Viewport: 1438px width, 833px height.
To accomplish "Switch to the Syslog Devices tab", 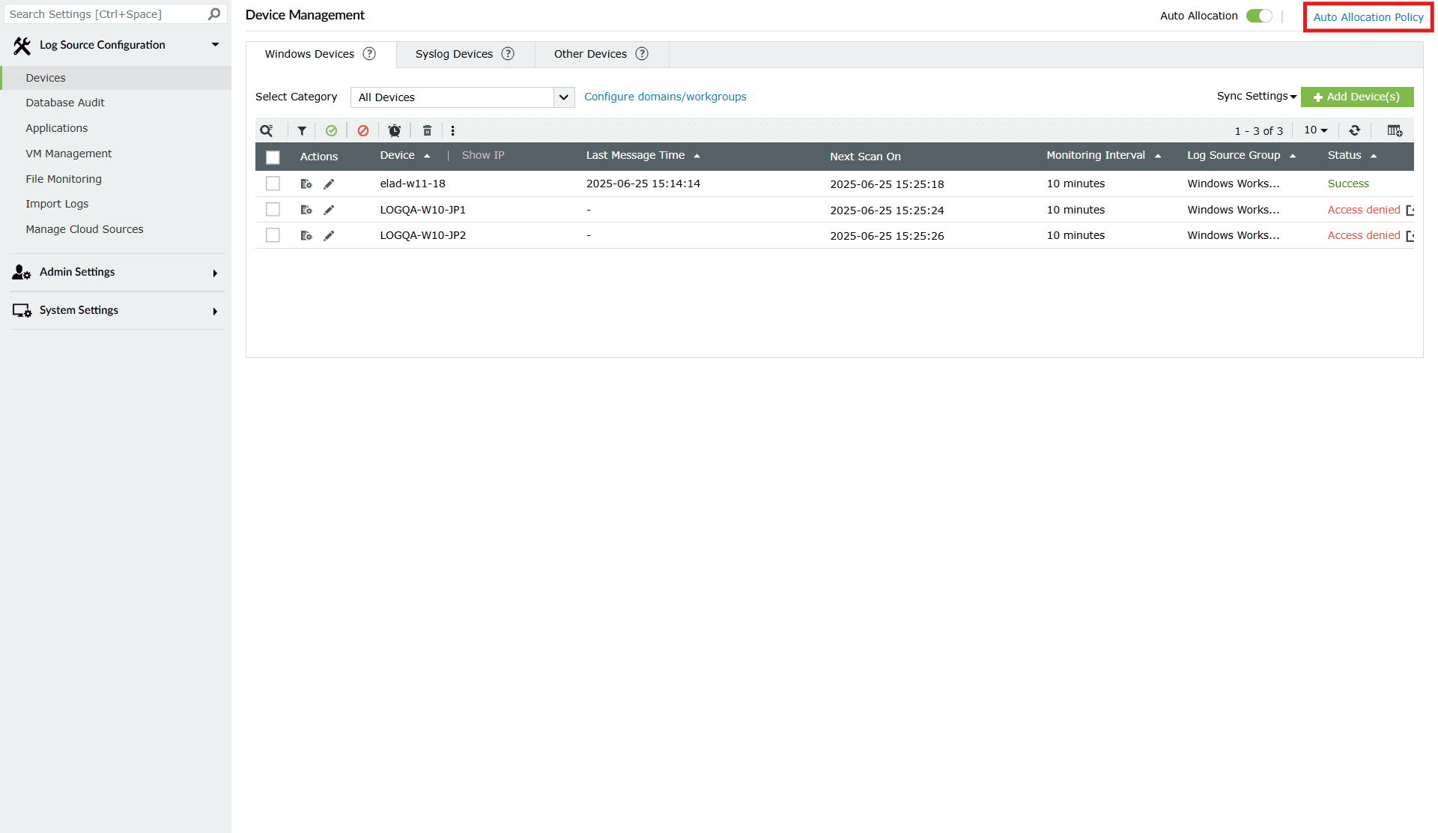I will tap(454, 54).
